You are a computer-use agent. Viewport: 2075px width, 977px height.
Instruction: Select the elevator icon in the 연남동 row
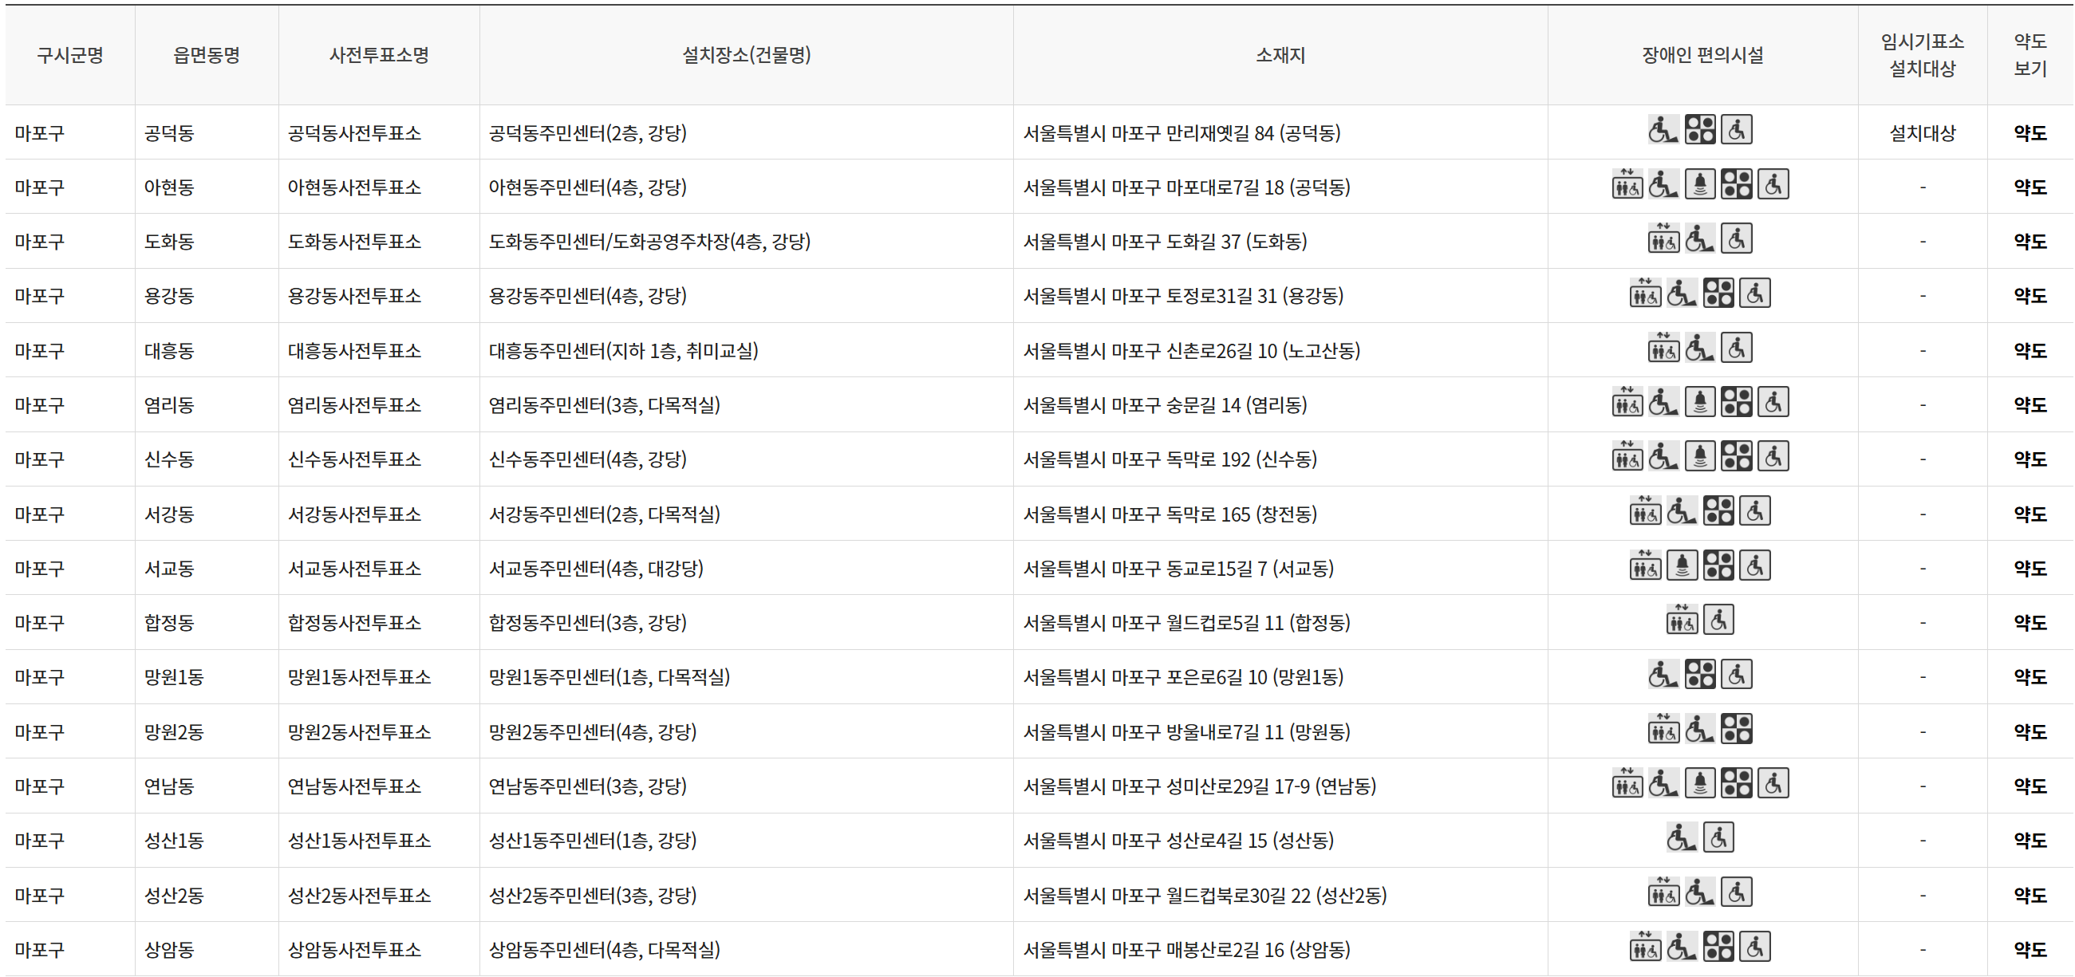pyautogui.click(x=1628, y=786)
